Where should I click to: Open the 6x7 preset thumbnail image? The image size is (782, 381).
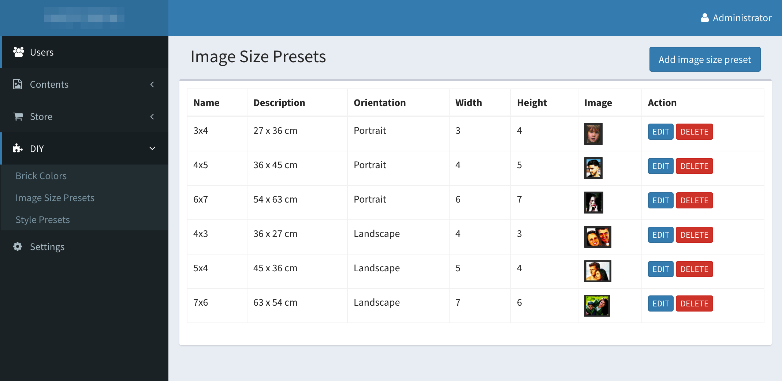tap(593, 203)
